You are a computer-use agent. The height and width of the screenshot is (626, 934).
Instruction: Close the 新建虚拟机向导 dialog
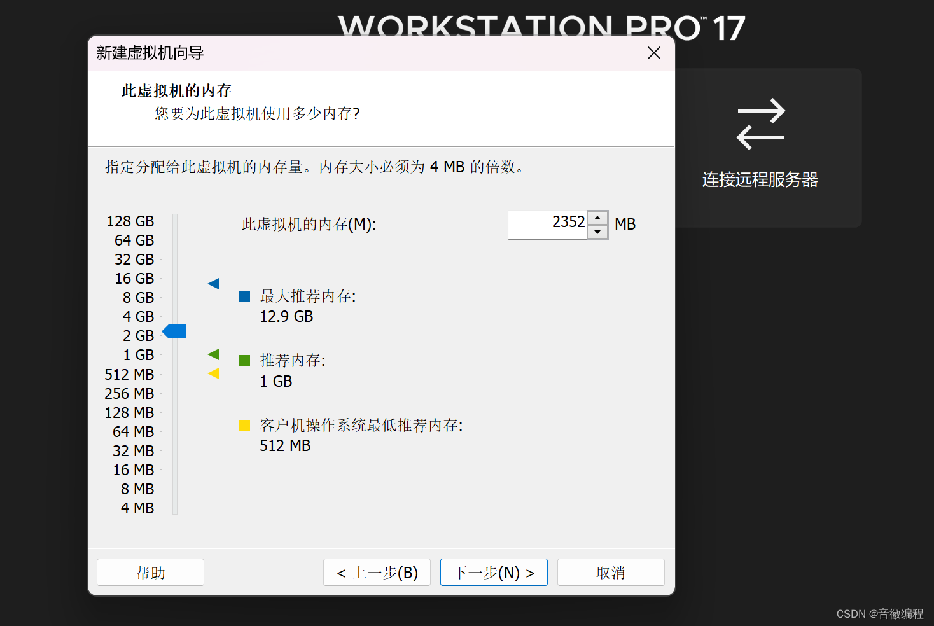(x=654, y=53)
